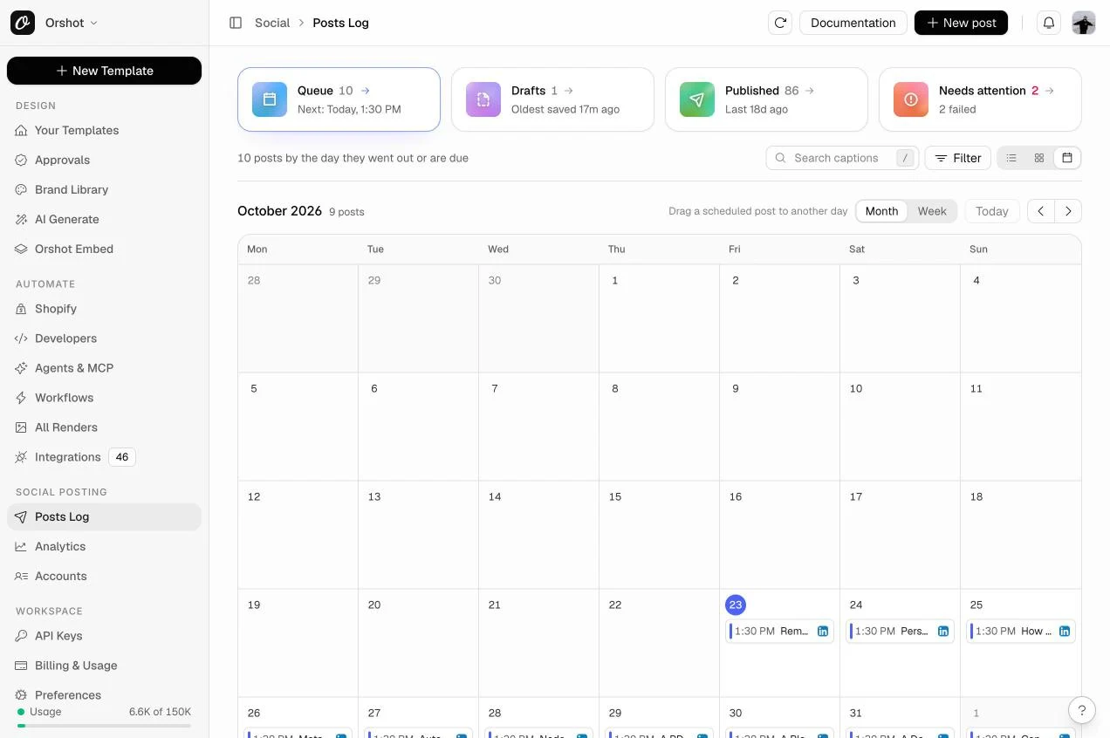Open Documentation

click(x=853, y=23)
